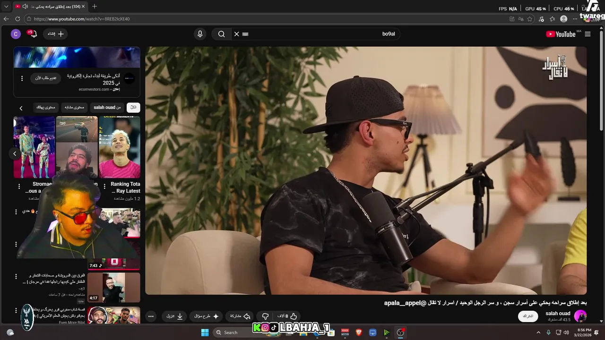Click the voice search microphone icon
605x340 pixels.
[x=200, y=34]
